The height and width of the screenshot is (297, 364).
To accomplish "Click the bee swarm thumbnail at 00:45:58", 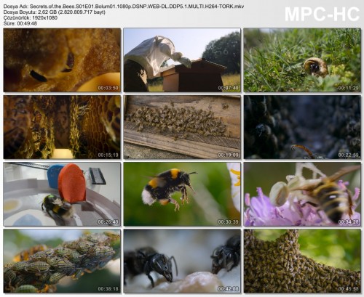I will coord(302,261).
